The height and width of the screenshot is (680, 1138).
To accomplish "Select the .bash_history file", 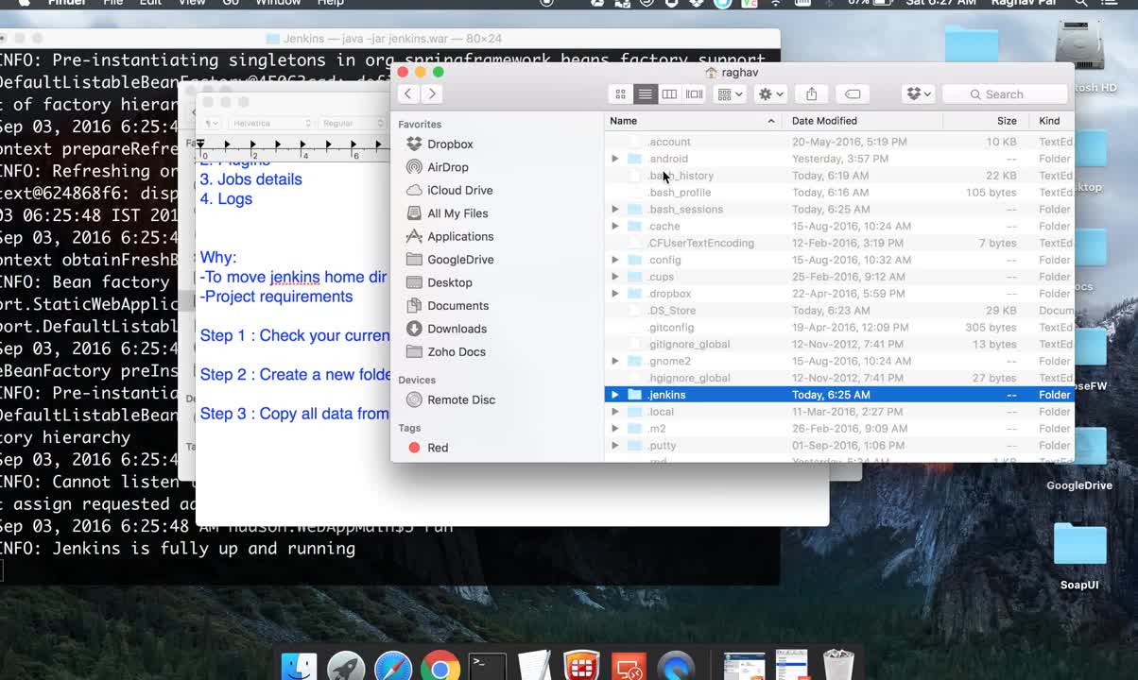I will pyautogui.click(x=839, y=176).
